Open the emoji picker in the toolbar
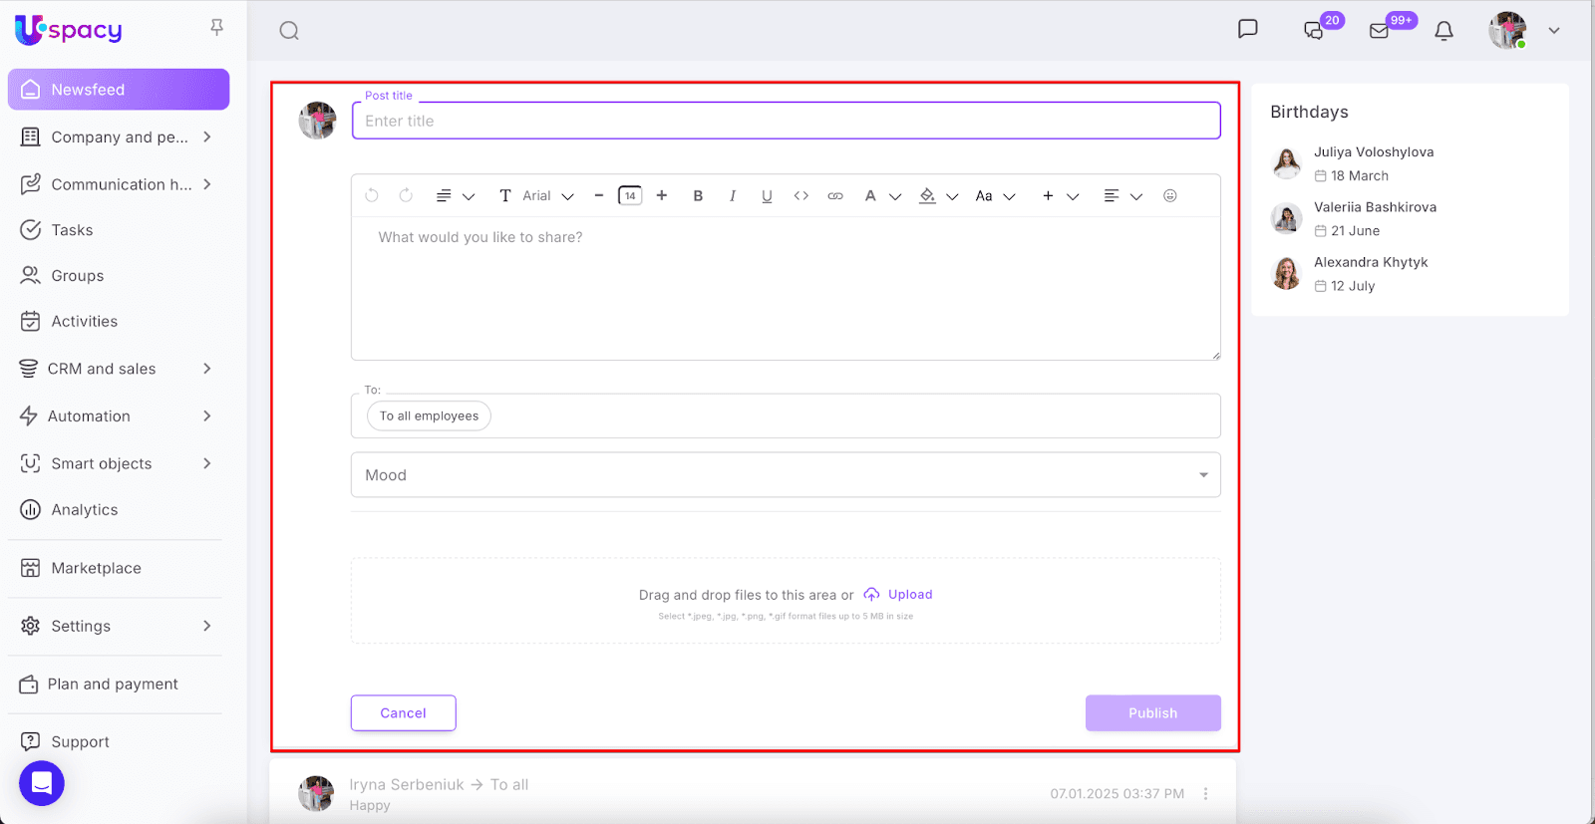Viewport: 1595px width, 824px height. point(1170,196)
